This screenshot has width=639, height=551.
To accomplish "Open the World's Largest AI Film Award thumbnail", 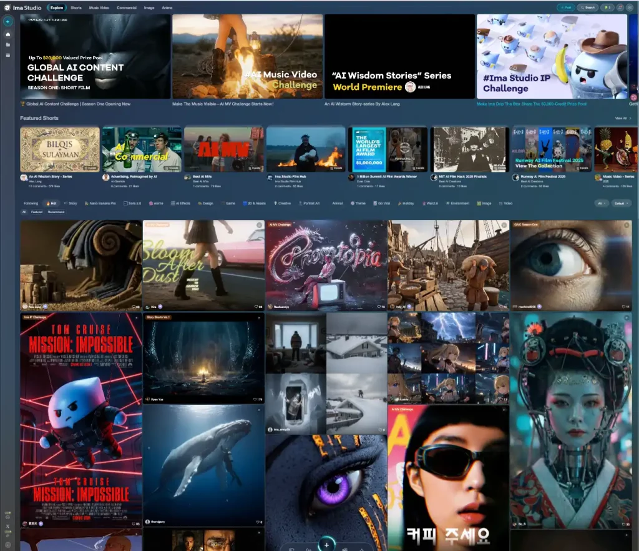I will 388,149.
